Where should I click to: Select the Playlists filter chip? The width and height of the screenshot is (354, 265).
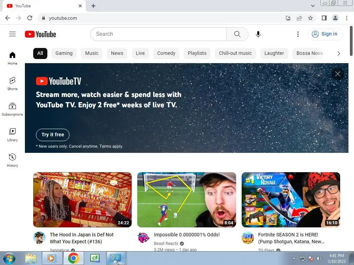[197, 53]
